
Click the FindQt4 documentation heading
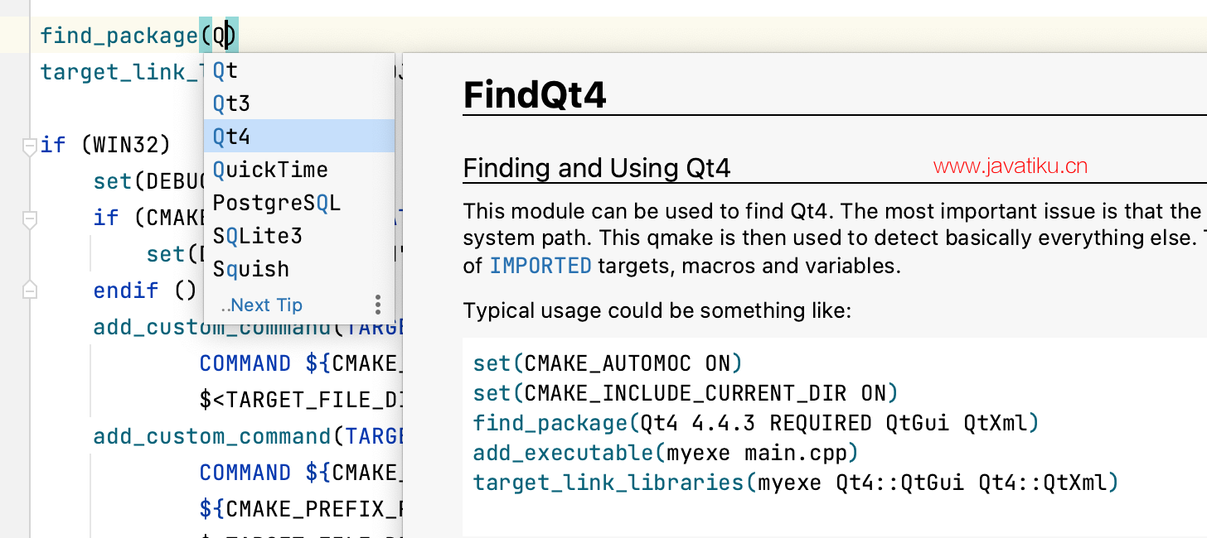click(535, 94)
